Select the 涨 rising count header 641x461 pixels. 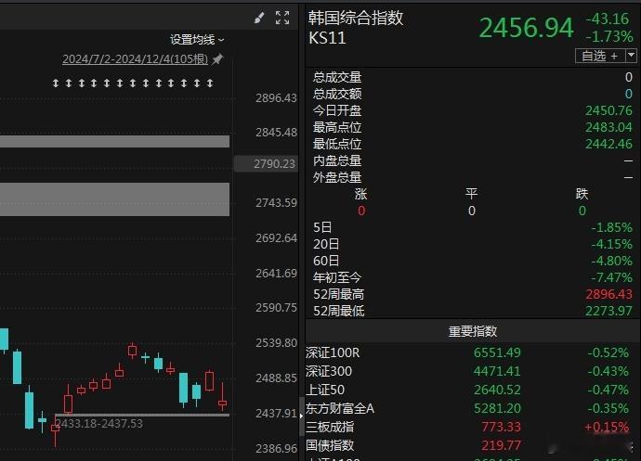(x=361, y=194)
